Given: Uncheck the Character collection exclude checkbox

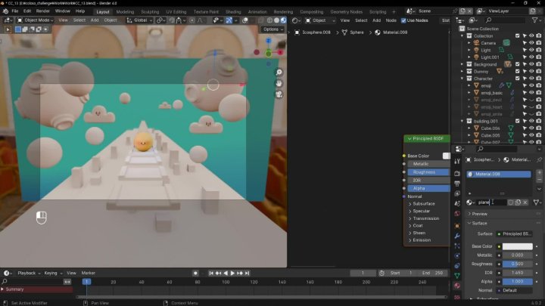Looking at the screenshot, I should tap(518, 79).
